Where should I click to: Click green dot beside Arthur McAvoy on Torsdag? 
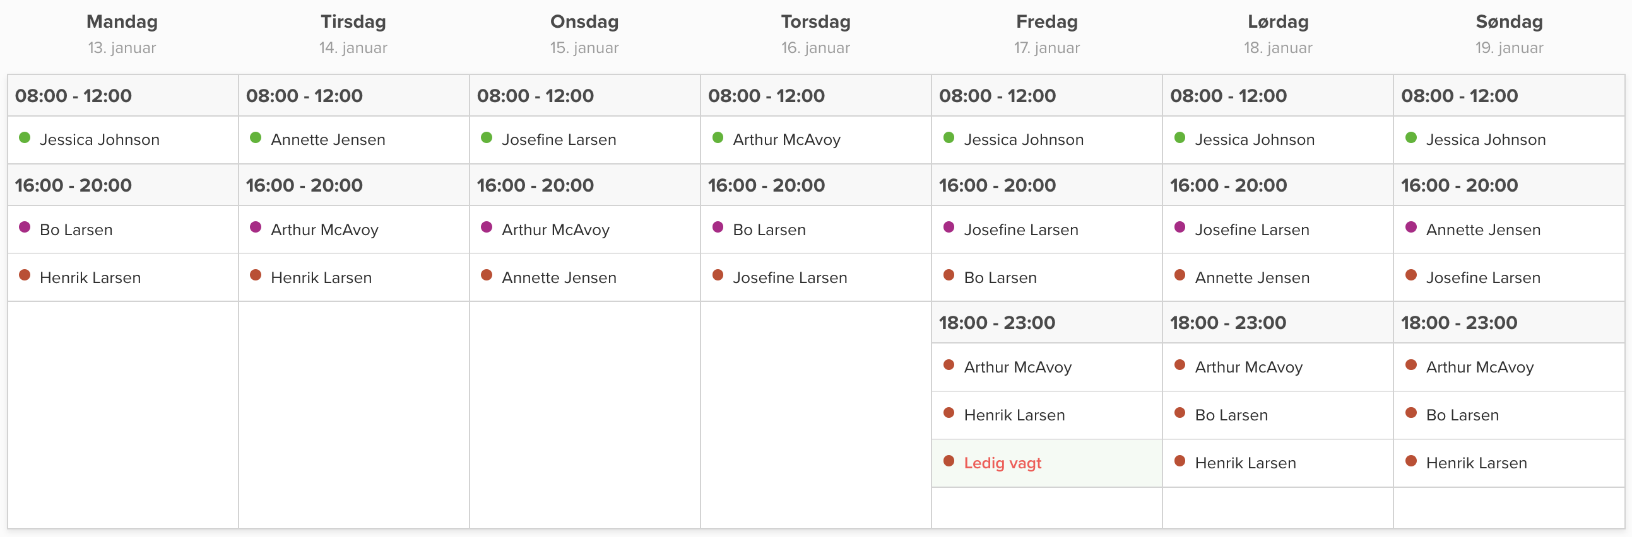(718, 138)
